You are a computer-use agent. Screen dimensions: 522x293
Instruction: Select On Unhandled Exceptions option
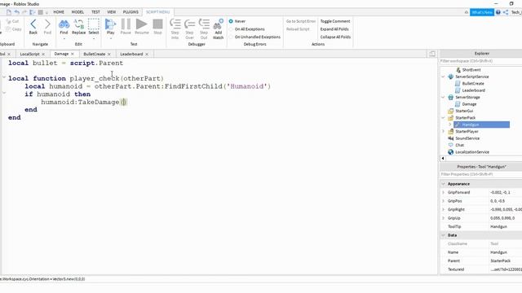coord(231,37)
